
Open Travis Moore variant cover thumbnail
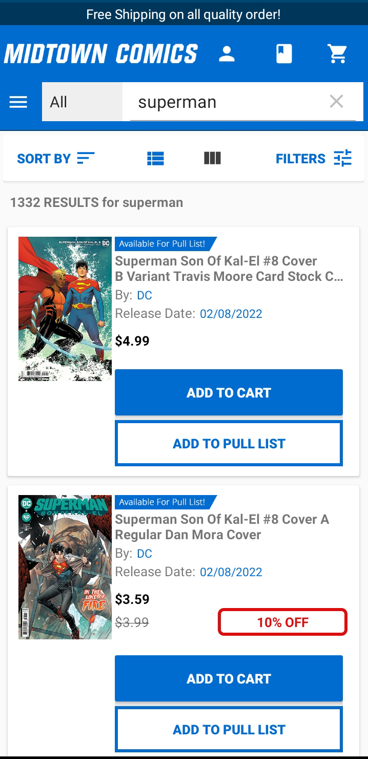65,309
